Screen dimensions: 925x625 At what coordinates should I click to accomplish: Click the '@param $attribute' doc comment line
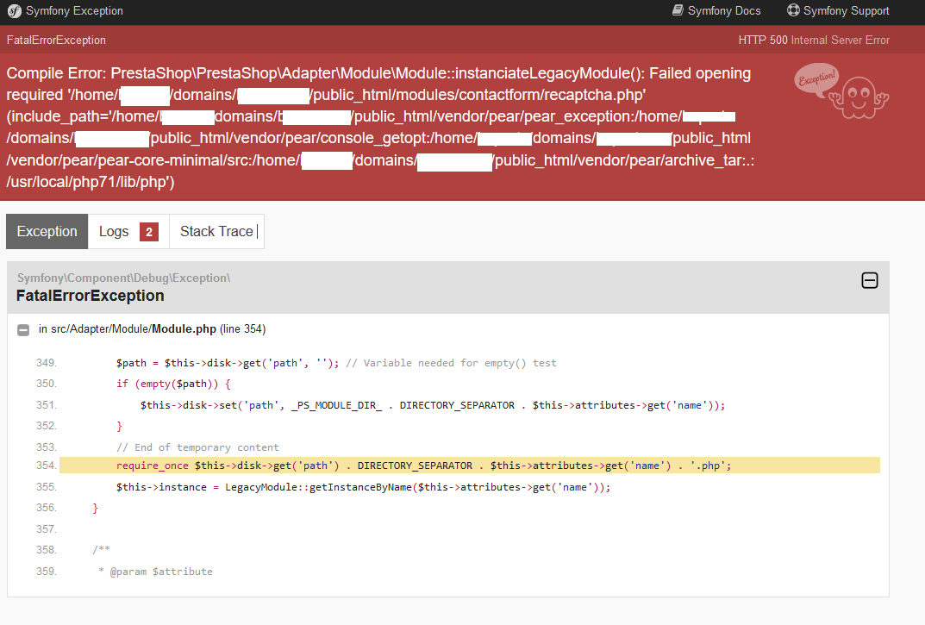click(x=156, y=572)
